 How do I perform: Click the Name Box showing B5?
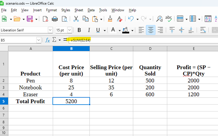pos(19,40)
